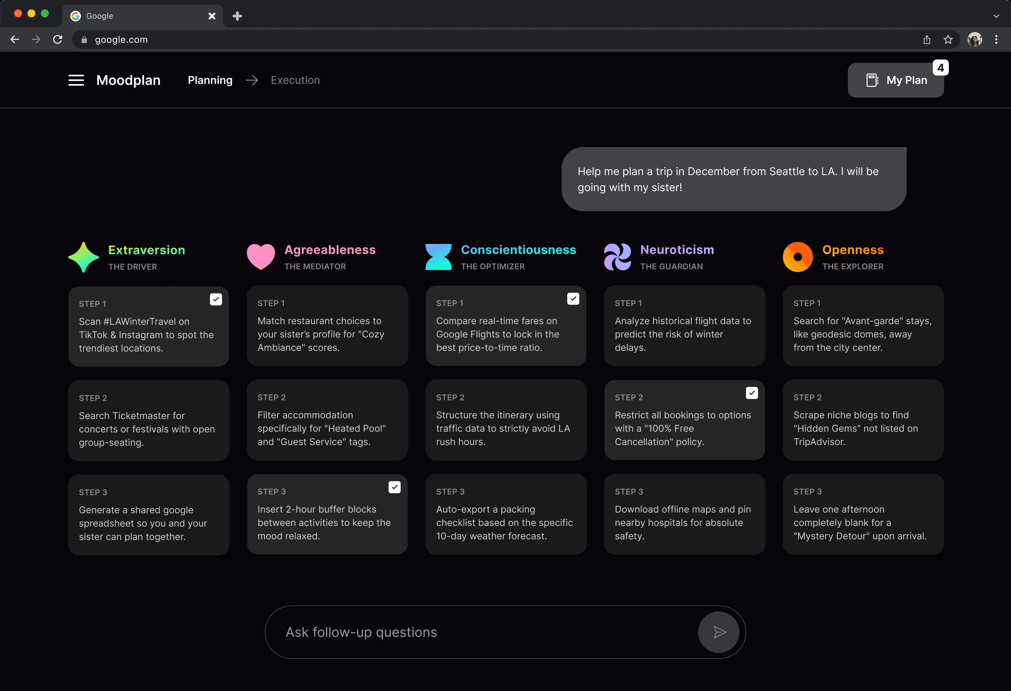This screenshot has width=1011, height=691.
Task: Click the Extraversion star icon
Action: coord(84,257)
